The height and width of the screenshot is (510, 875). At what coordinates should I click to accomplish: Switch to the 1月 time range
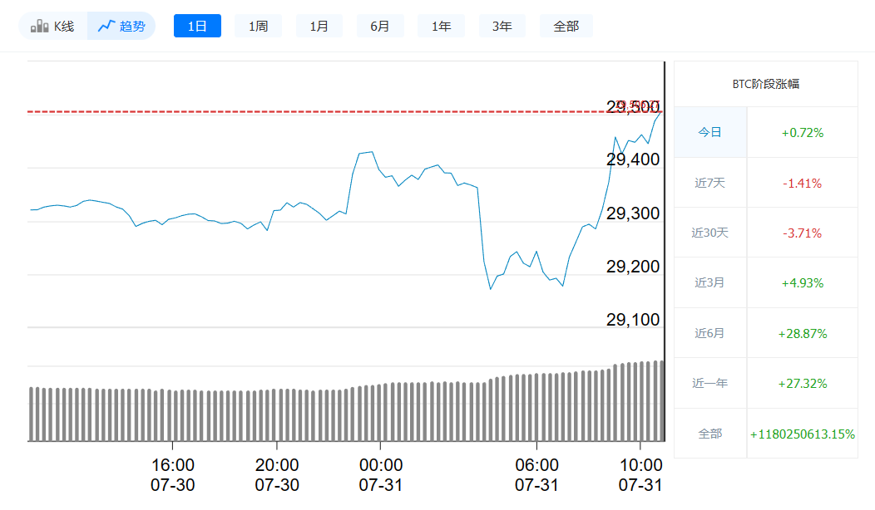tap(319, 26)
